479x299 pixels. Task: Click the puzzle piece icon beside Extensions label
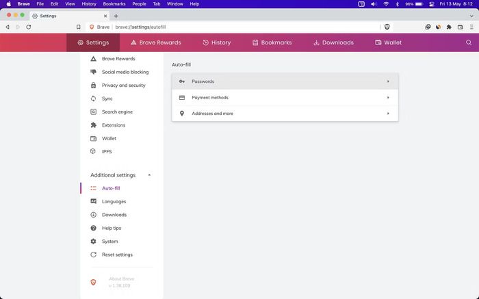click(94, 125)
